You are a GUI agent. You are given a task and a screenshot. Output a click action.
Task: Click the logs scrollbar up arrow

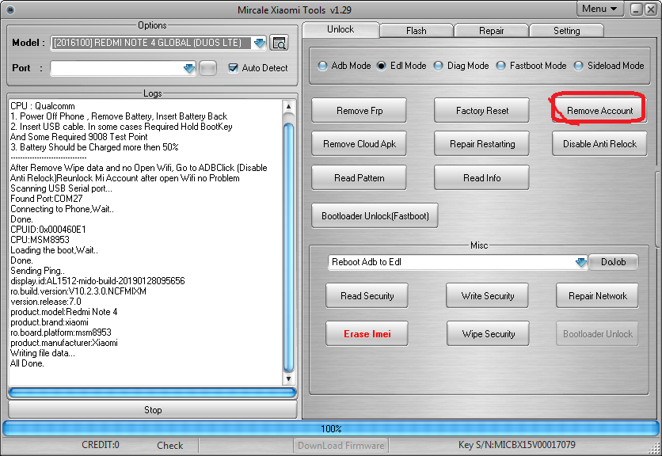(288, 106)
